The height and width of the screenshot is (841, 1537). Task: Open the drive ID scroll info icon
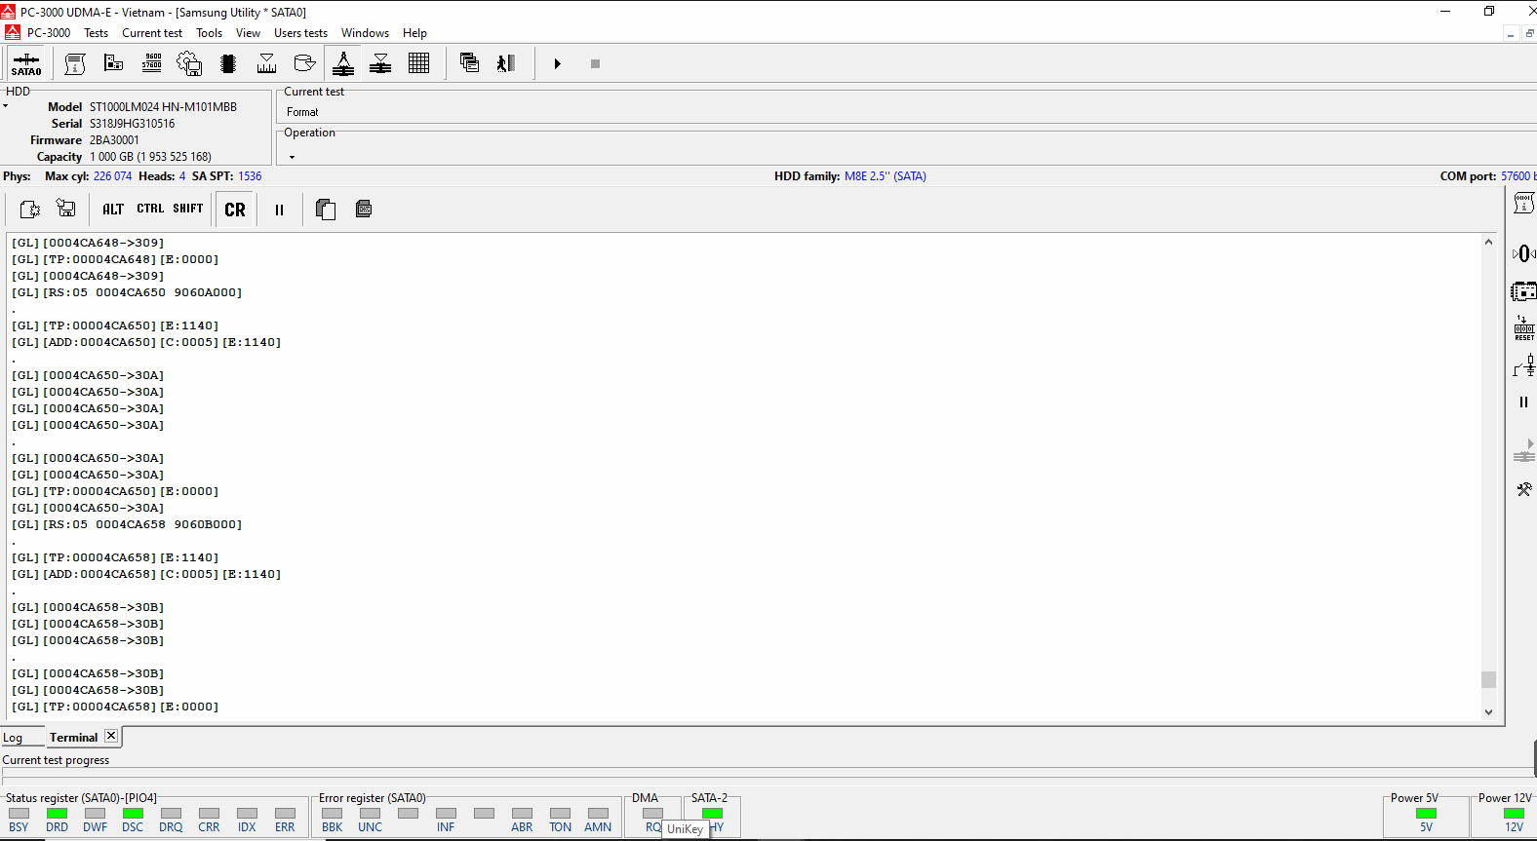75,64
